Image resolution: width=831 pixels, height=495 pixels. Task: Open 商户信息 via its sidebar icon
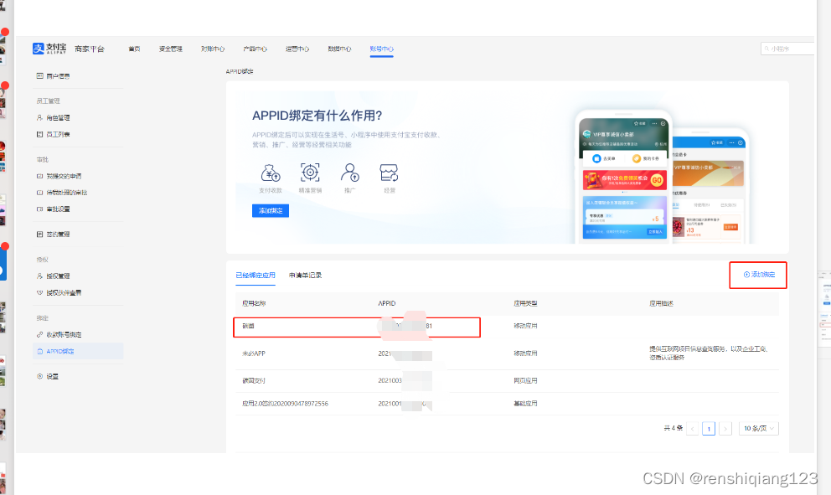39,75
